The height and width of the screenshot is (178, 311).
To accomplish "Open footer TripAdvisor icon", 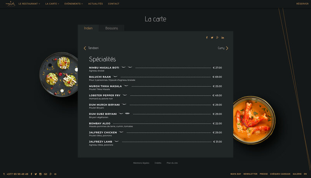I will pyautogui.click(x=45, y=174).
